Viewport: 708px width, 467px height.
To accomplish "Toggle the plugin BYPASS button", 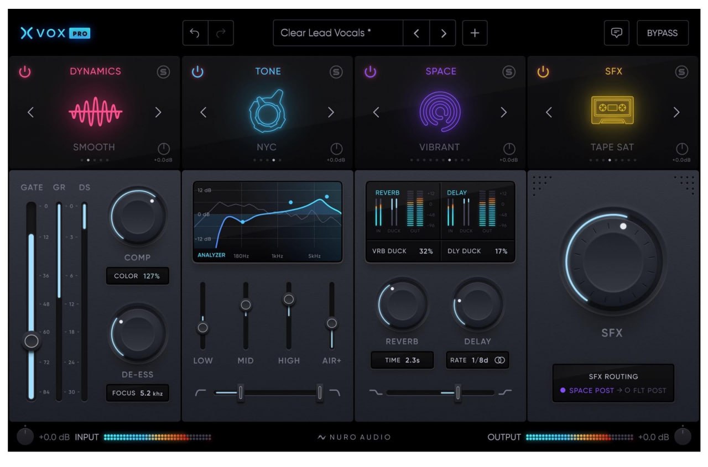I will 663,33.
